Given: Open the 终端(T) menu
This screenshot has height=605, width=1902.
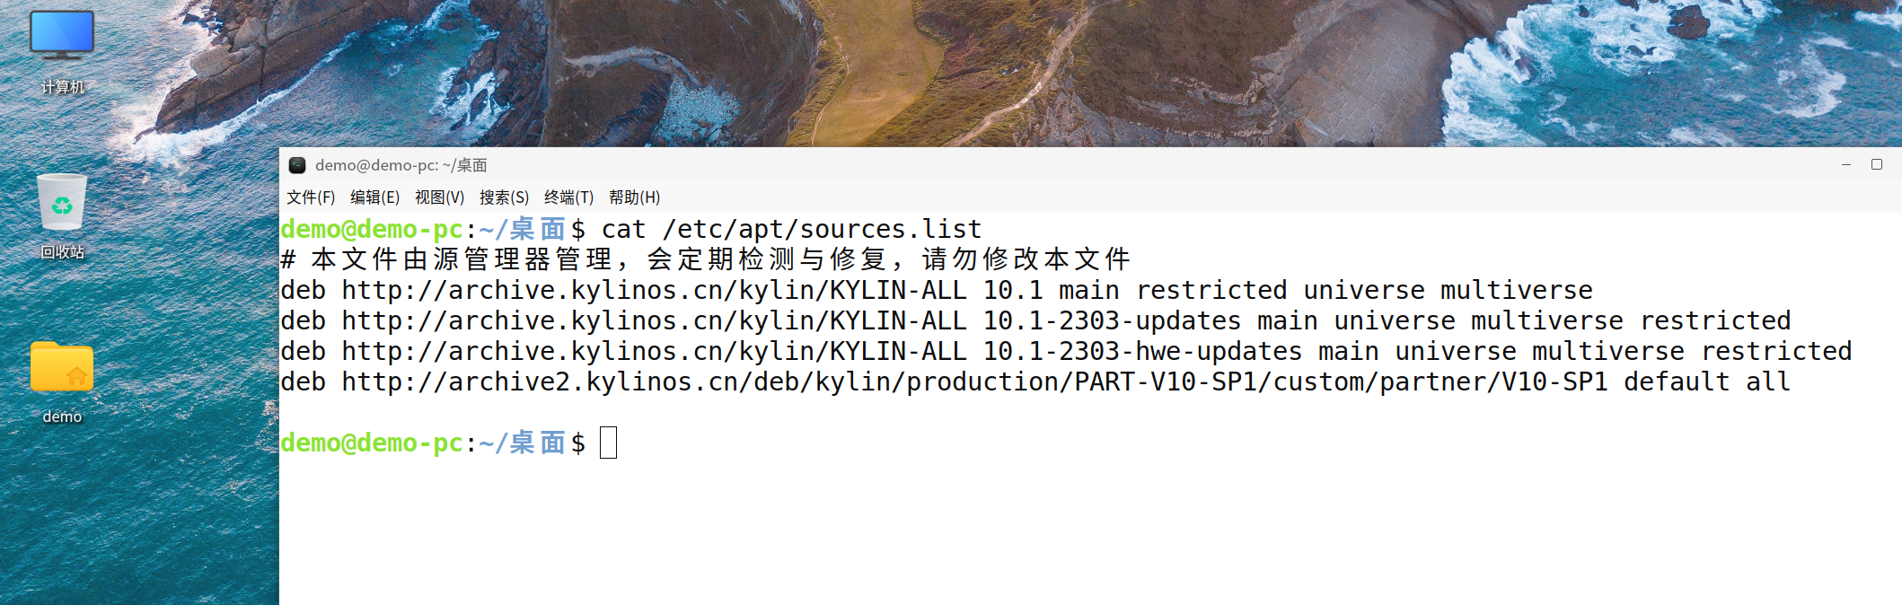Looking at the screenshot, I should click(568, 197).
